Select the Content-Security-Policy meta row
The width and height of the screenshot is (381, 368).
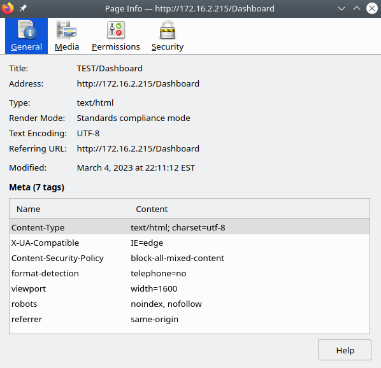click(189, 258)
